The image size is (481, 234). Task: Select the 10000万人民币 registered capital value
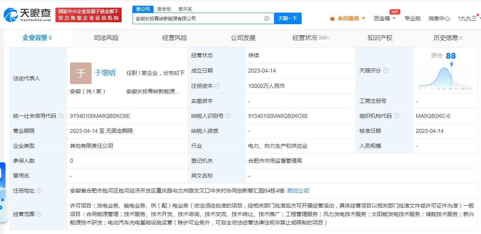pos(267,86)
